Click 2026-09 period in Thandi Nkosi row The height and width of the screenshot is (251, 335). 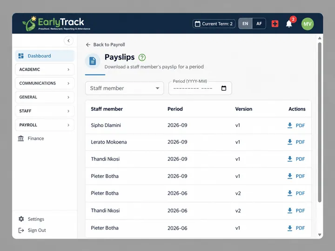[x=177, y=159]
